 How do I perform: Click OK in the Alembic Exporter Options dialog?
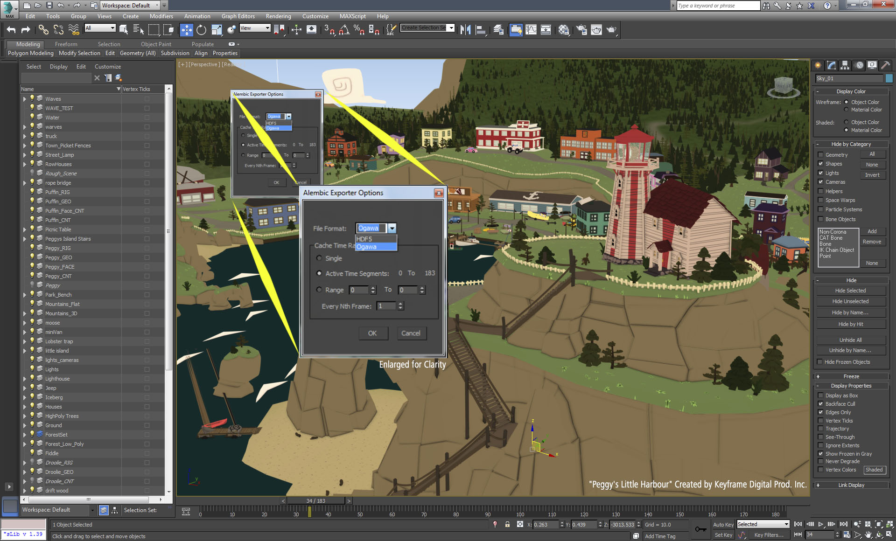pos(373,333)
